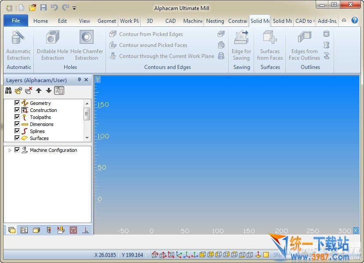This screenshot has width=364, height=263.
Task: Select the Geometry layer name
Action: click(x=40, y=103)
